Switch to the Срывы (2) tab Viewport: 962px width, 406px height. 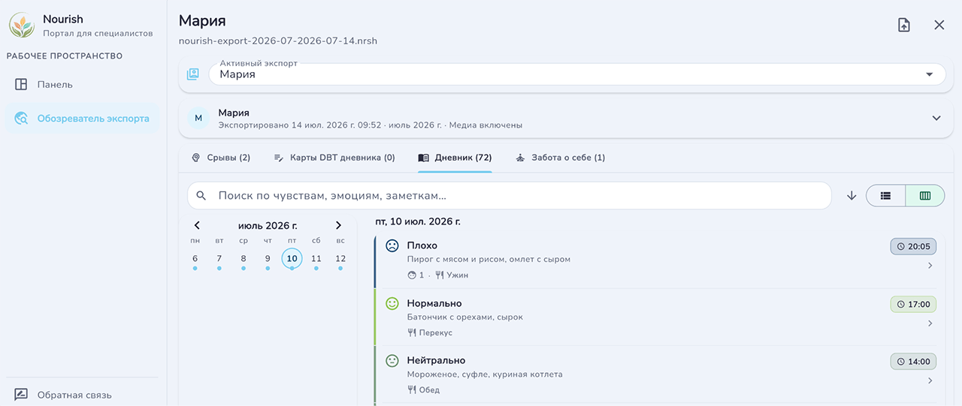coord(221,158)
